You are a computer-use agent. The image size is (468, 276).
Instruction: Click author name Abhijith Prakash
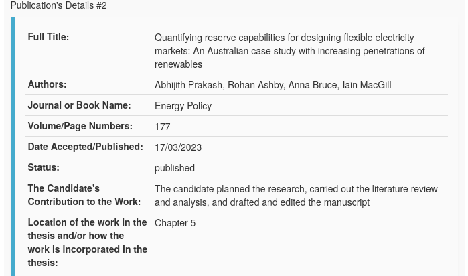coord(188,86)
